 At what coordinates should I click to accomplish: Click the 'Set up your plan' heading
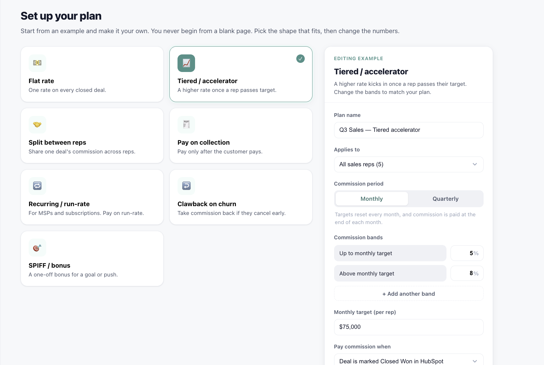click(x=61, y=16)
